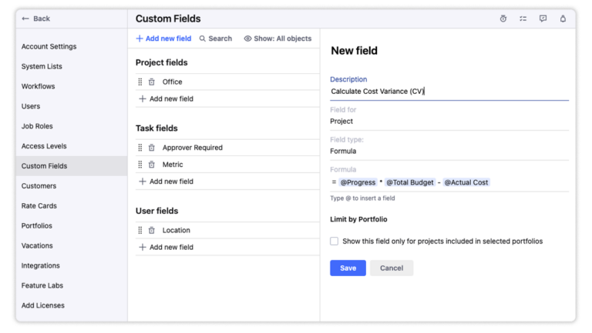Delete the Office project field
Viewport: 592px width, 333px height.
[152, 82]
